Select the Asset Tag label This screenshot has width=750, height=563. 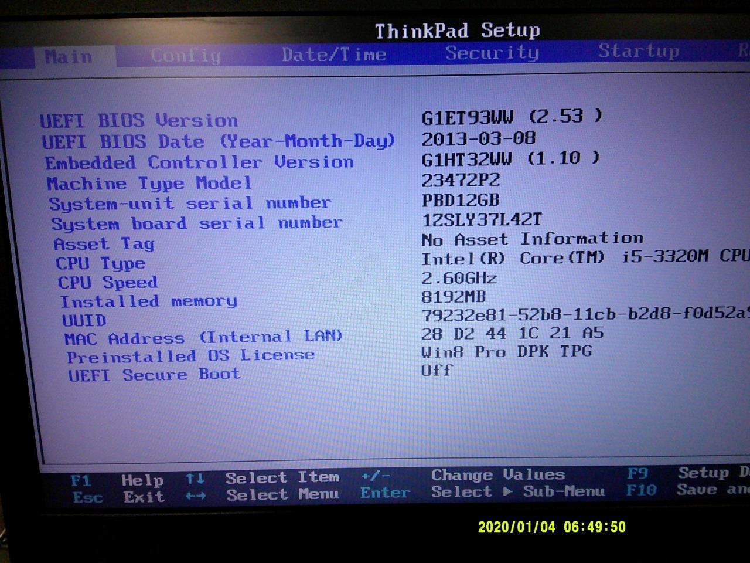[104, 243]
